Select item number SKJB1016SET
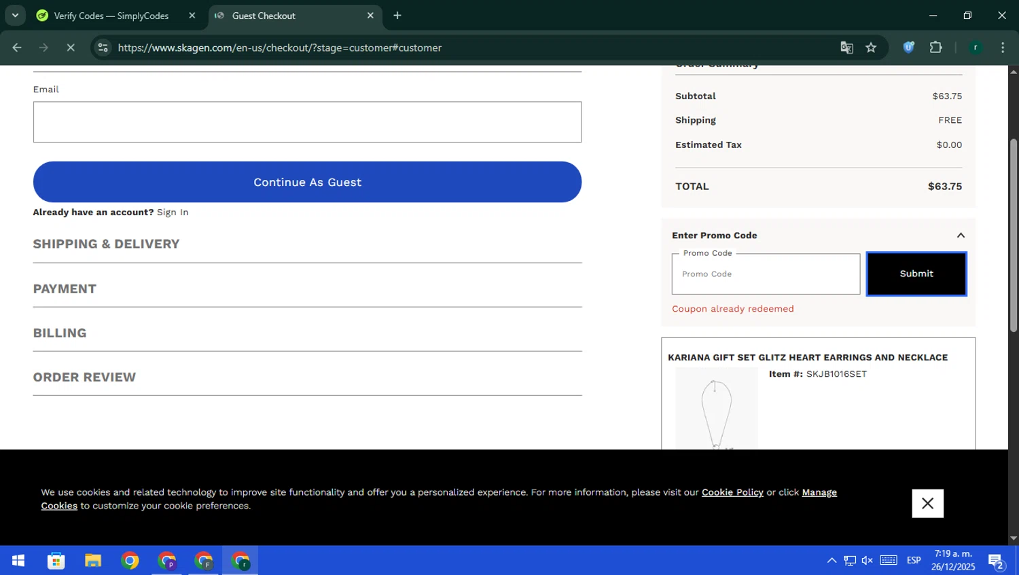The image size is (1019, 575). click(x=836, y=374)
